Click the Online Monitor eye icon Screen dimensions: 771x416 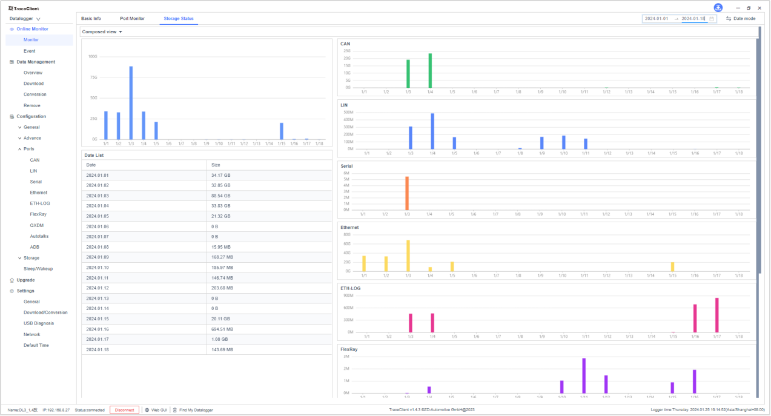12,29
